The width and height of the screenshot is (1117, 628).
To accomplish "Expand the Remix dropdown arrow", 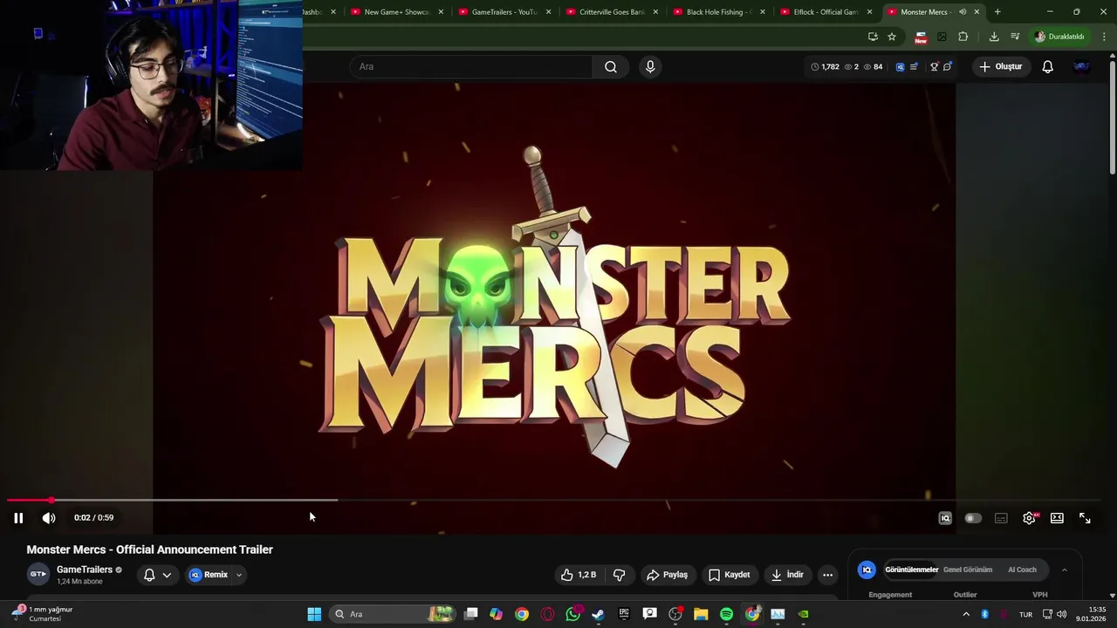I will point(238,575).
